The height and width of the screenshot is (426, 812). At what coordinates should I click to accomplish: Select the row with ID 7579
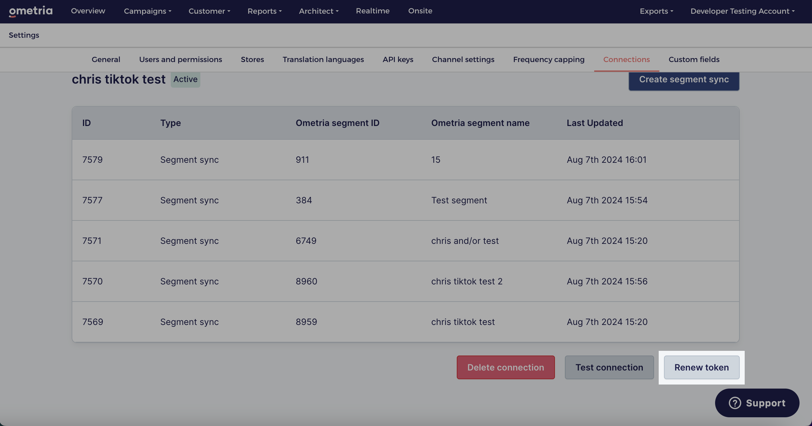pyautogui.click(x=405, y=160)
